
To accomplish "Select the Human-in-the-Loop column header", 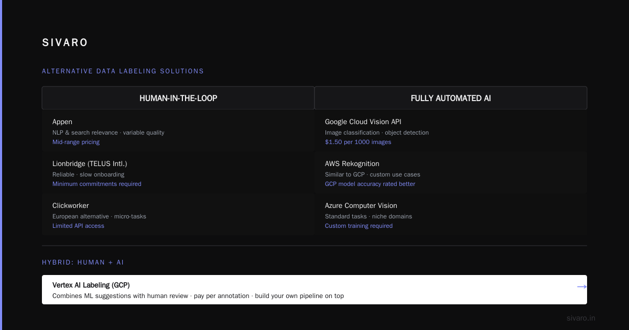I will (178, 98).
